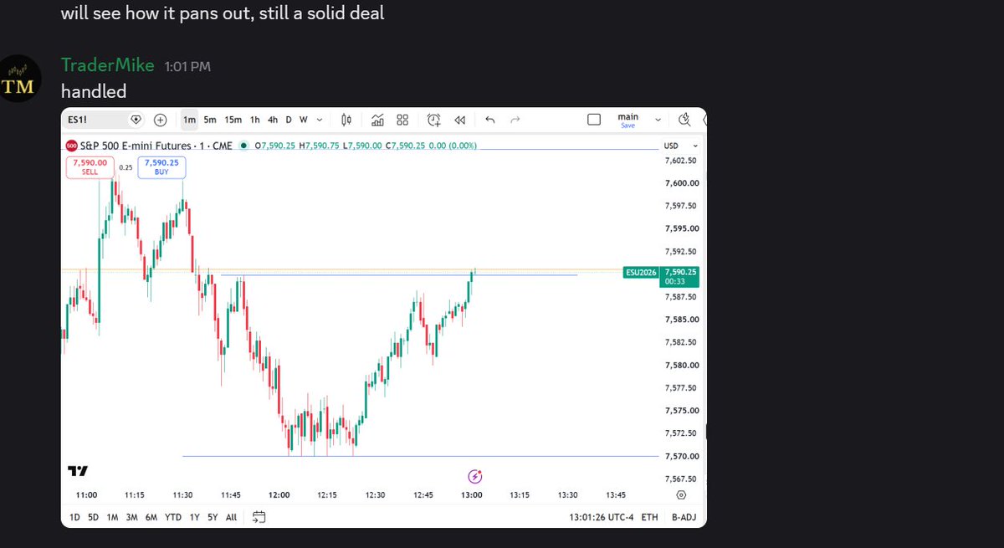Viewport: 1004px width, 548px height.
Task: Toggle the ETH session setting
Action: point(650,517)
